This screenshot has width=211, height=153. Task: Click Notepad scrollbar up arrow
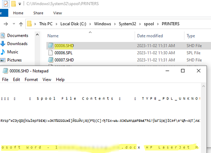[x=203, y=86]
